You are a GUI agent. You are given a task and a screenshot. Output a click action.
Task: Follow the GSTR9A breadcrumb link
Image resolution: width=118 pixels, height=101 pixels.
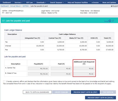tap(26, 6)
